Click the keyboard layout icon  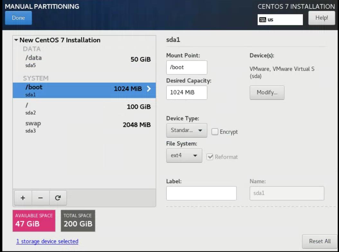263,20
